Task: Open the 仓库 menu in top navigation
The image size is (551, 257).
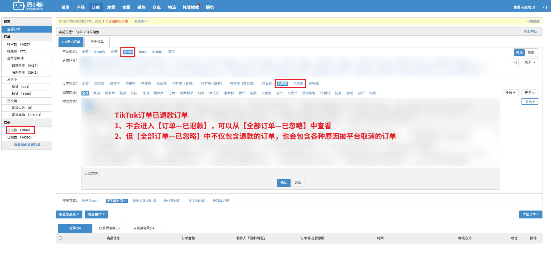Action: [157, 7]
